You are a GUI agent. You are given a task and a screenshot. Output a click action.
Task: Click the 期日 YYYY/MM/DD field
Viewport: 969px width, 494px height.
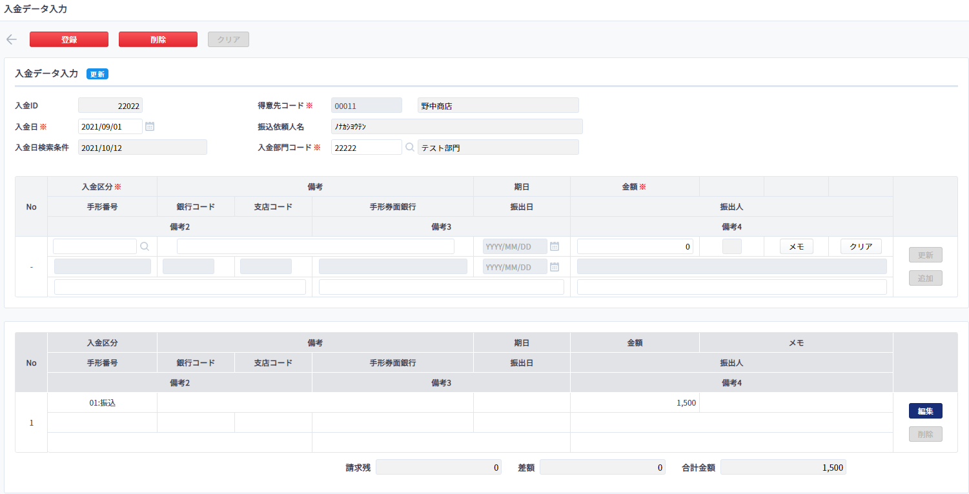tap(515, 246)
